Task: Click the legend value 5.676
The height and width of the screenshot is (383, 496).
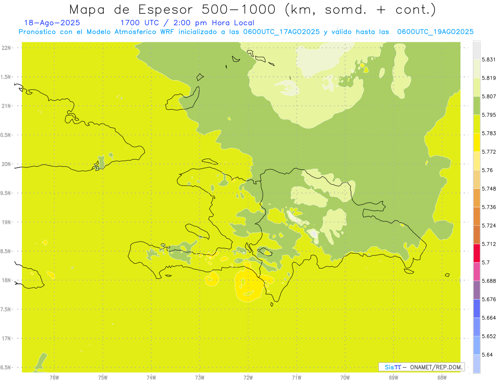Action: [x=489, y=299]
